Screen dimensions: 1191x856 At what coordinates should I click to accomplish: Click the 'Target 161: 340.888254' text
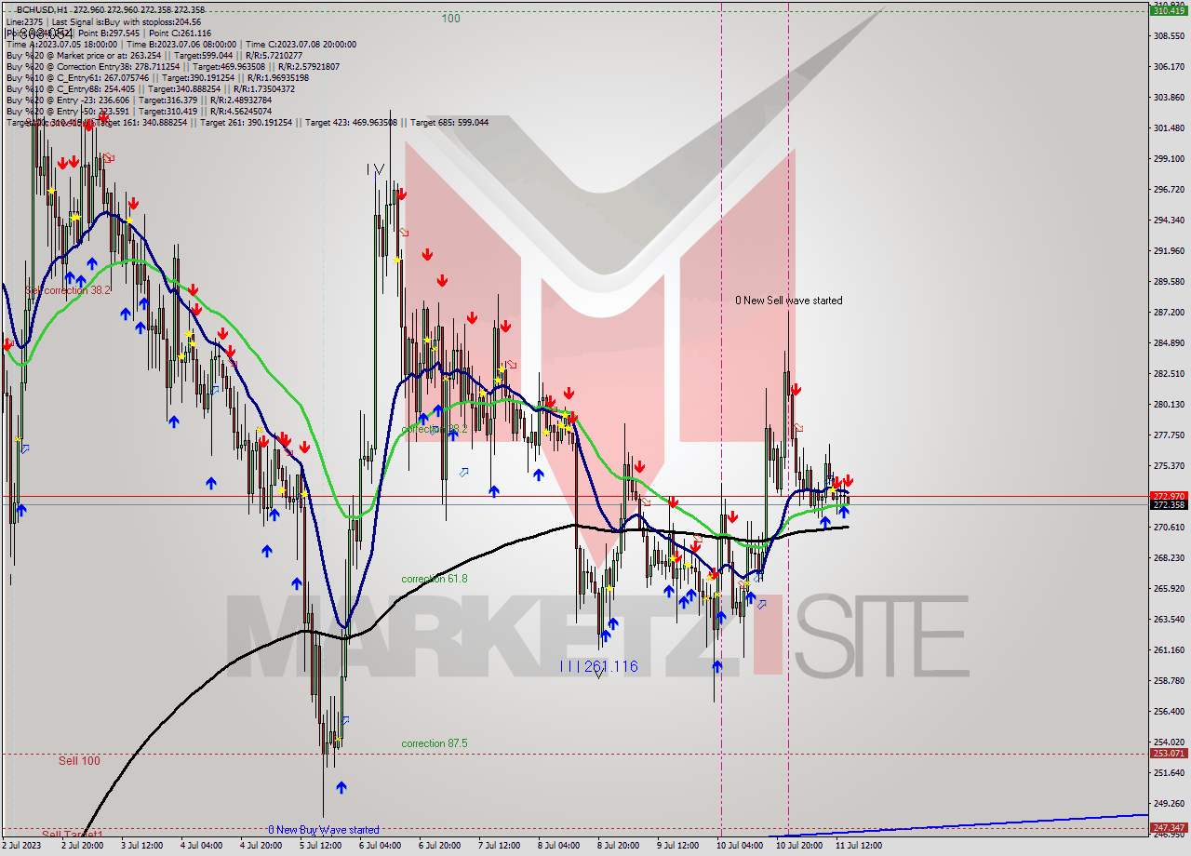141,122
